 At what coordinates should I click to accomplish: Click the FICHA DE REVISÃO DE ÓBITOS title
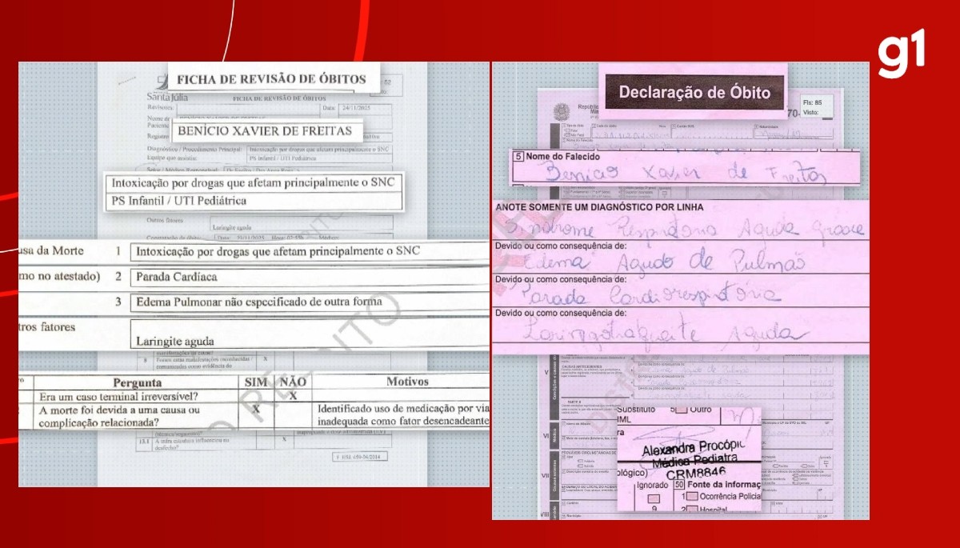[x=272, y=78]
